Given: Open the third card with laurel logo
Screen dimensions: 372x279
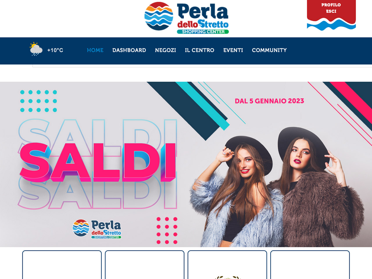Looking at the screenshot, I should [x=227, y=265].
